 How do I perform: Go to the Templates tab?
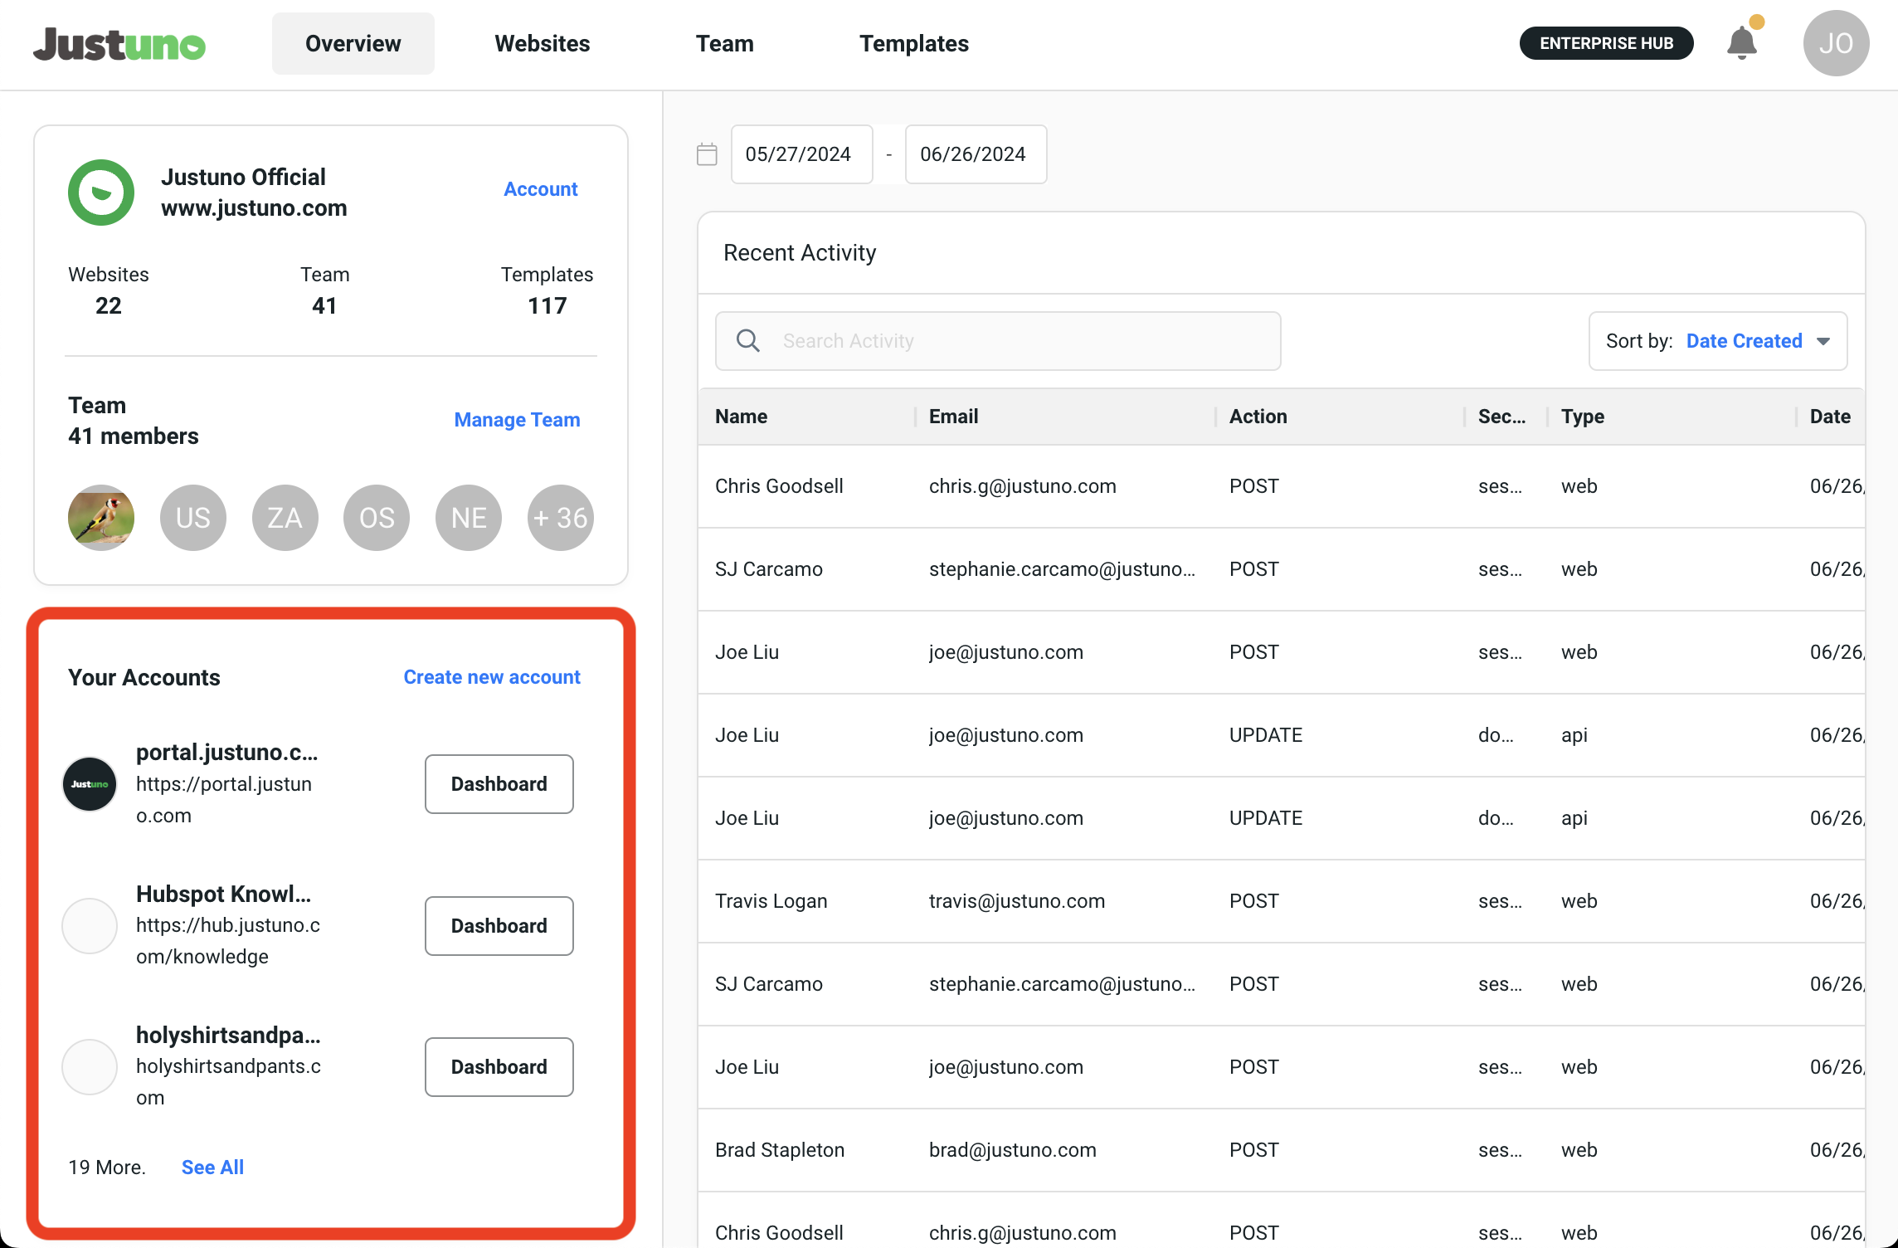tap(913, 43)
